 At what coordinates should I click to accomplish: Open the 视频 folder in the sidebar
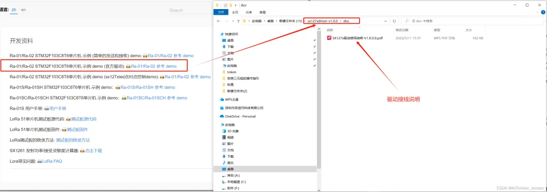point(230,137)
